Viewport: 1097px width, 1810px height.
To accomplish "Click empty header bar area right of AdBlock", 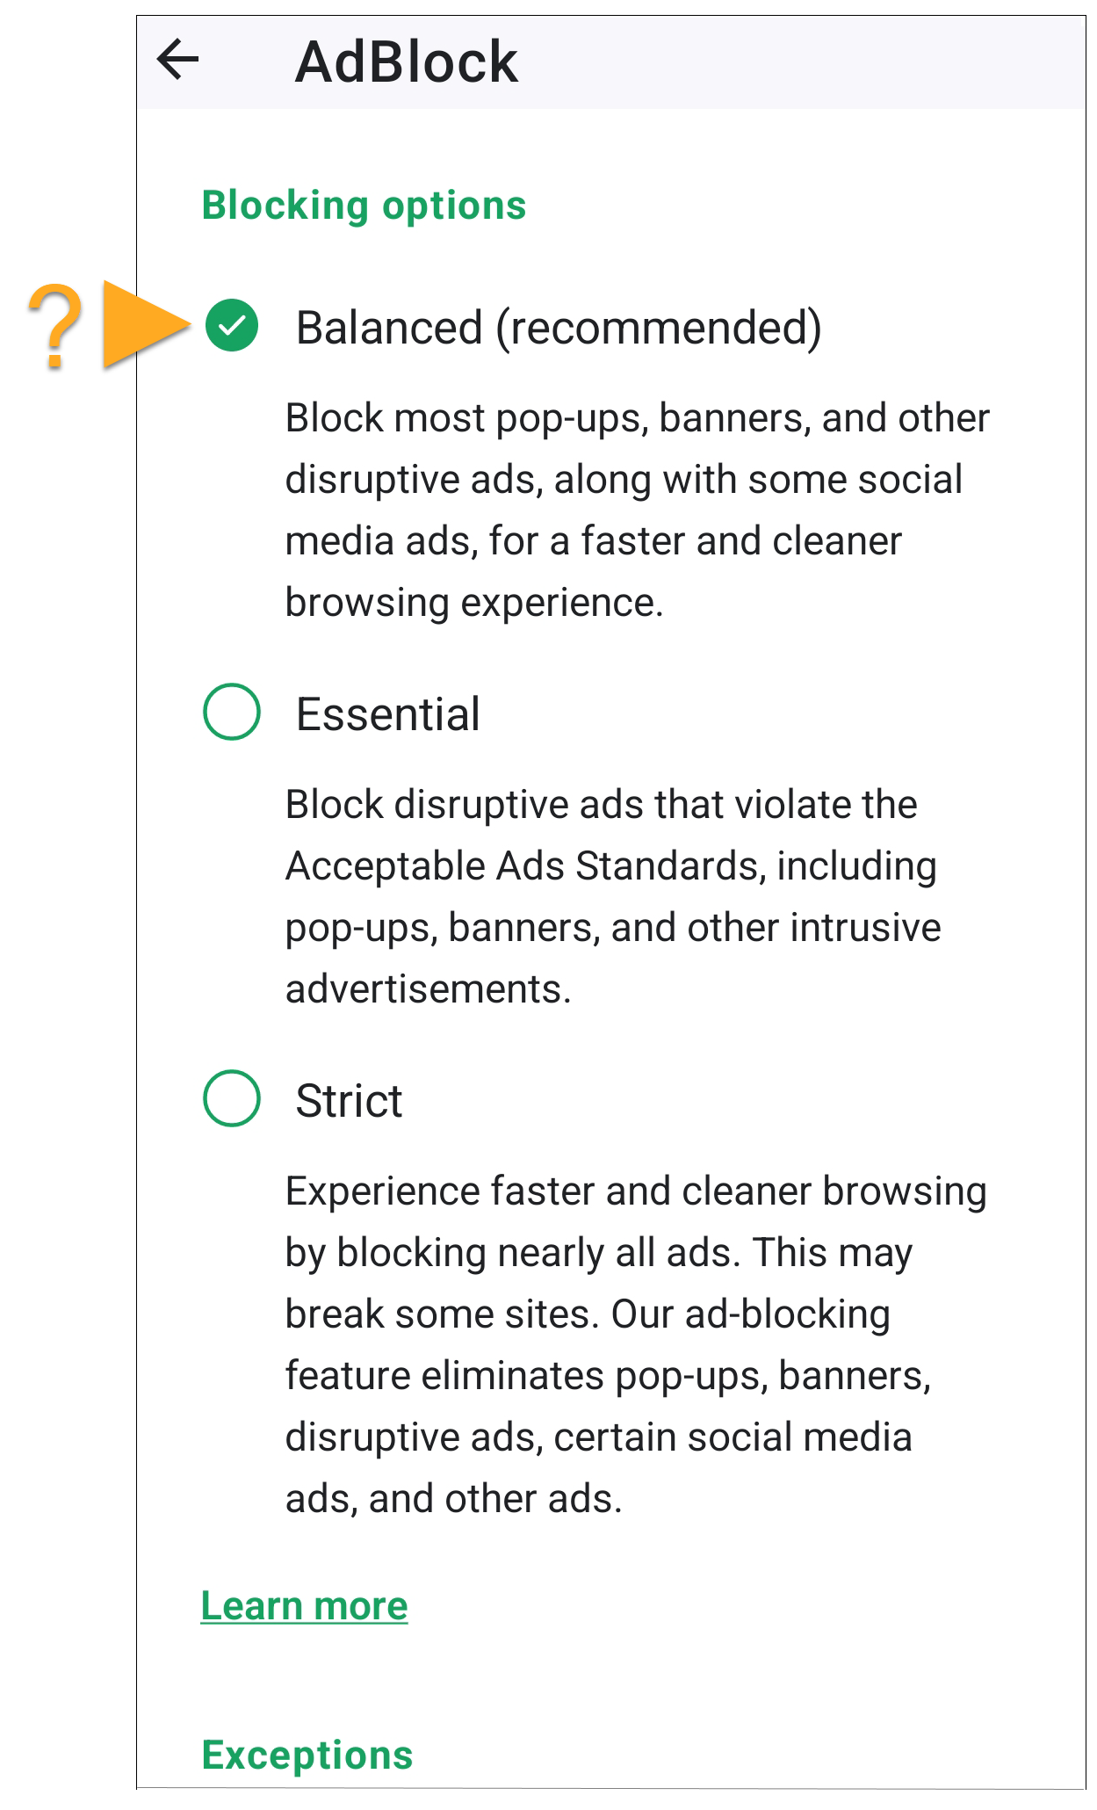I will point(790,62).
